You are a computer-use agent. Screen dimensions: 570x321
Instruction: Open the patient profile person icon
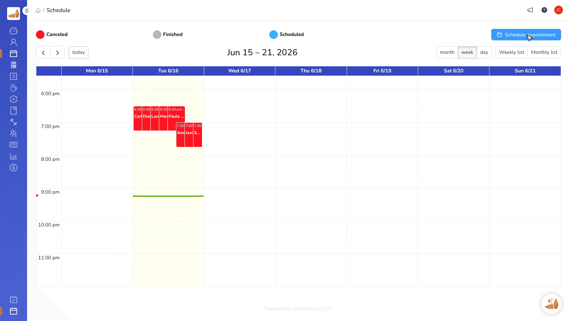pos(14,42)
